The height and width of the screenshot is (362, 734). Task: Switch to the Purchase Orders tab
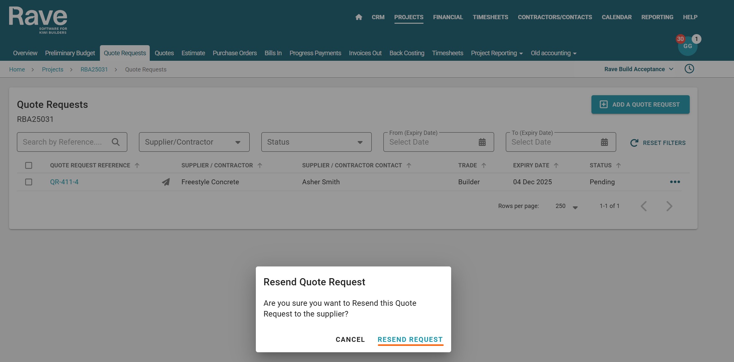click(x=235, y=53)
